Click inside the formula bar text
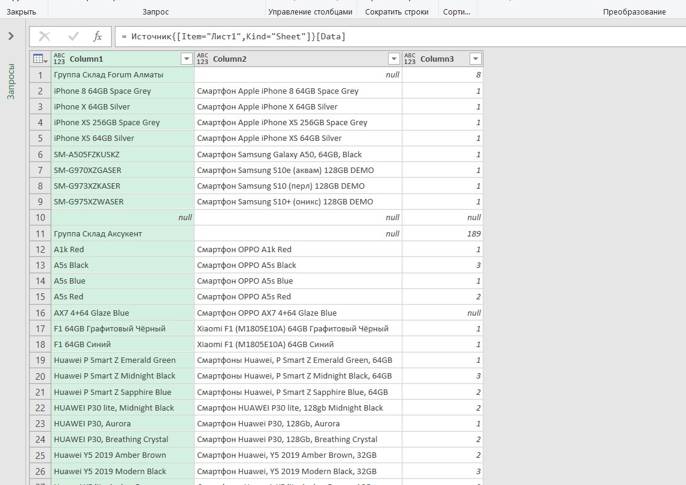 point(234,36)
